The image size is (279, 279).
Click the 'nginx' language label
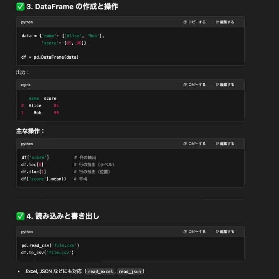pos(26,85)
